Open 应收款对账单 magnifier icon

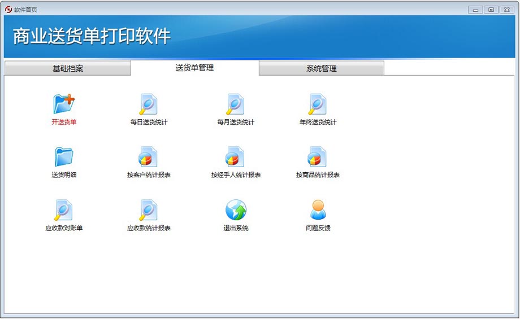(x=64, y=209)
